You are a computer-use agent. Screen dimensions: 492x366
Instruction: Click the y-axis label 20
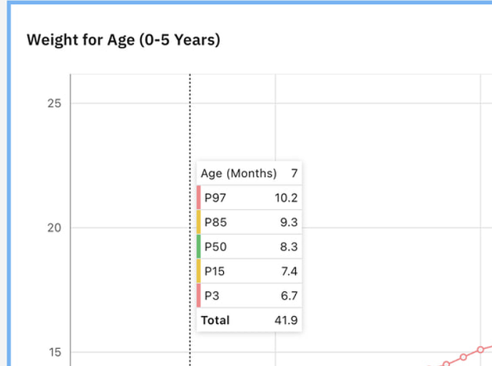pyautogui.click(x=54, y=228)
